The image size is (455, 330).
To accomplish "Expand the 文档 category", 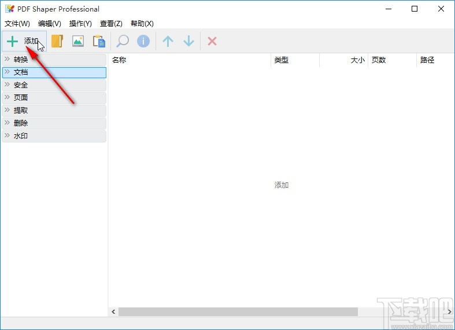I will 54,72.
